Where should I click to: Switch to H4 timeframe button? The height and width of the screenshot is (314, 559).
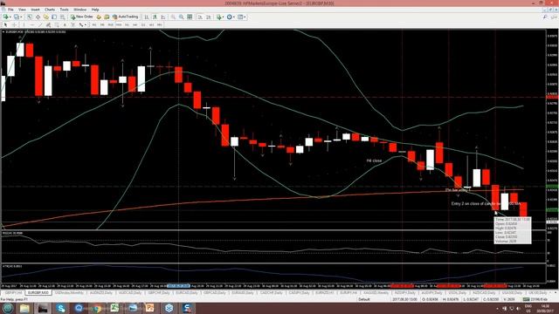click(135, 25)
